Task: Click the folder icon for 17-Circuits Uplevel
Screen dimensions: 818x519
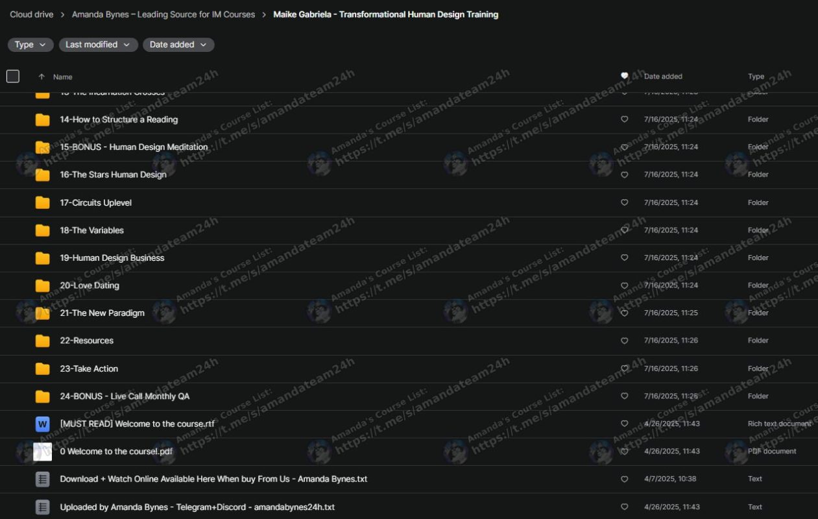Action: click(42, 202)
